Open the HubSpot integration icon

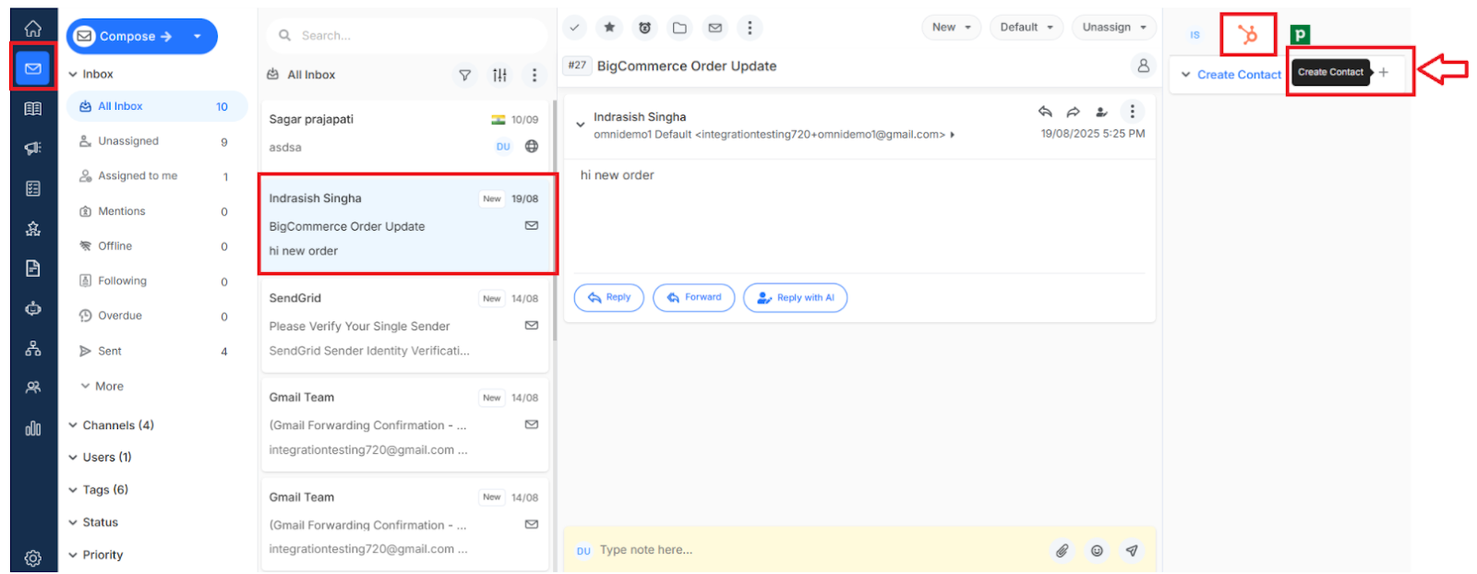coord(1248,35)
